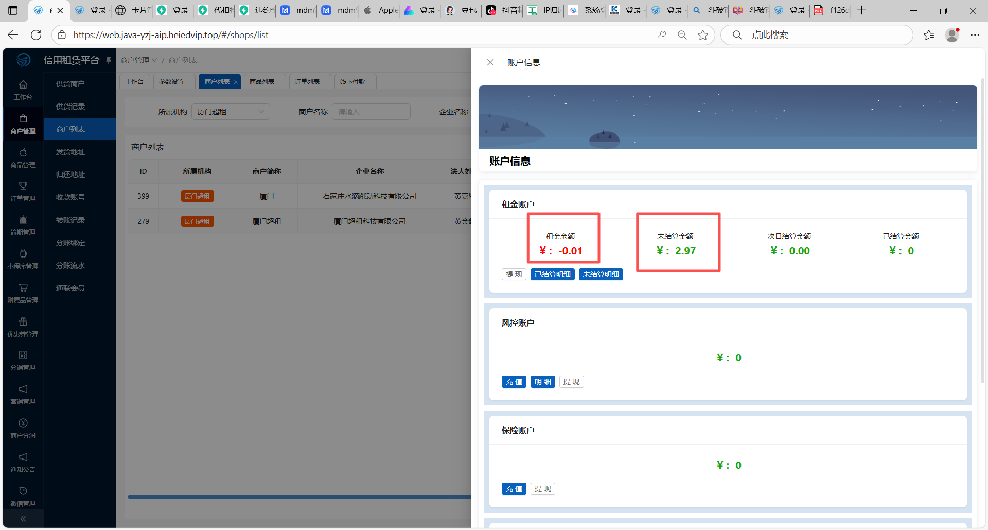Click the 商户名称 input field
Screen dimensions: 988x530
[371, 112]
